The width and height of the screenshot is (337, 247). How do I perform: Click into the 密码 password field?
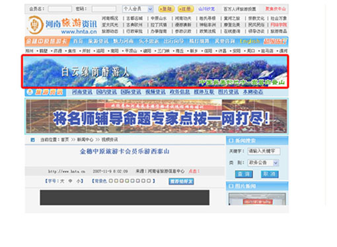(x=104, y=9)
